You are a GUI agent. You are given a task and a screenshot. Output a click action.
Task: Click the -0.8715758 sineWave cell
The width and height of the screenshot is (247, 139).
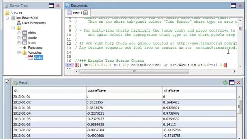pyautogui.click(x=200, y=136)
